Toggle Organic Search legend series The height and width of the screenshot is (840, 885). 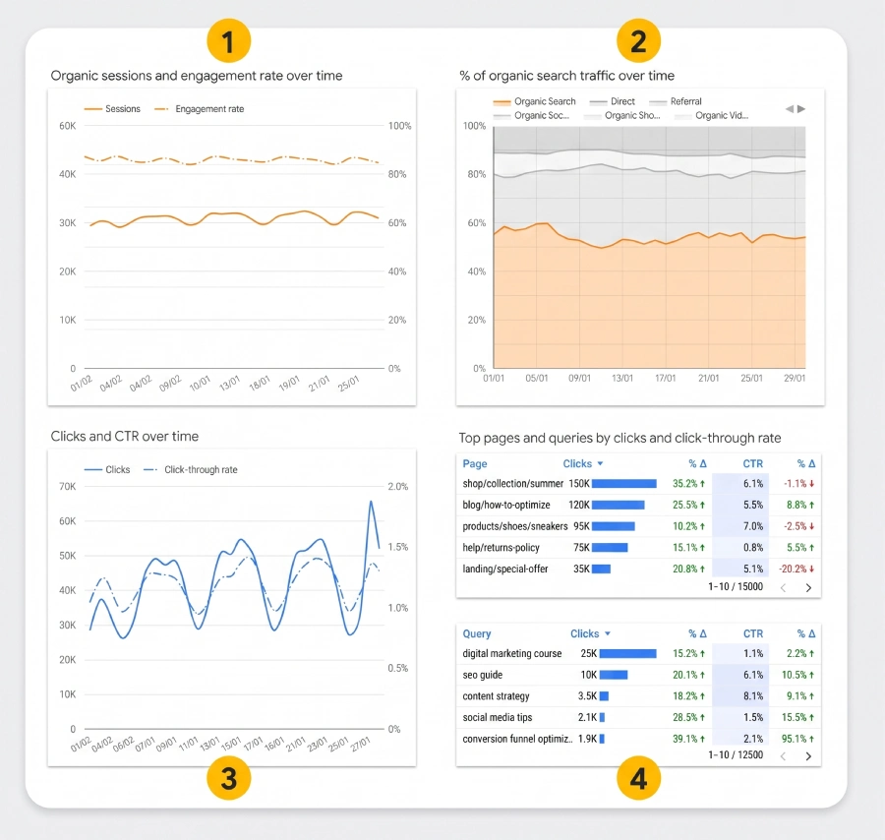coord(535,101)
